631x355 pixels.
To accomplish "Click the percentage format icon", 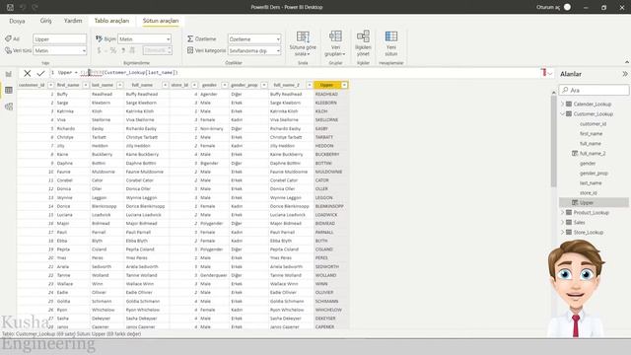I will pos(113,50).
